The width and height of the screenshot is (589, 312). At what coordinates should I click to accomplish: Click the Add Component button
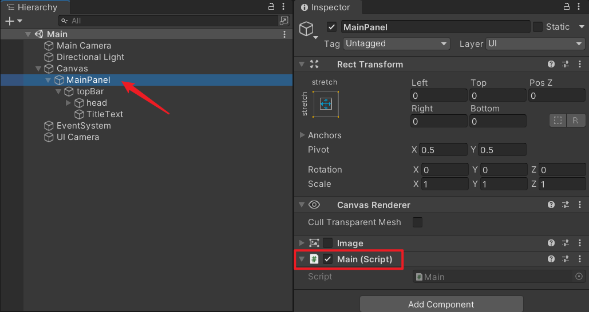(441, 304)
